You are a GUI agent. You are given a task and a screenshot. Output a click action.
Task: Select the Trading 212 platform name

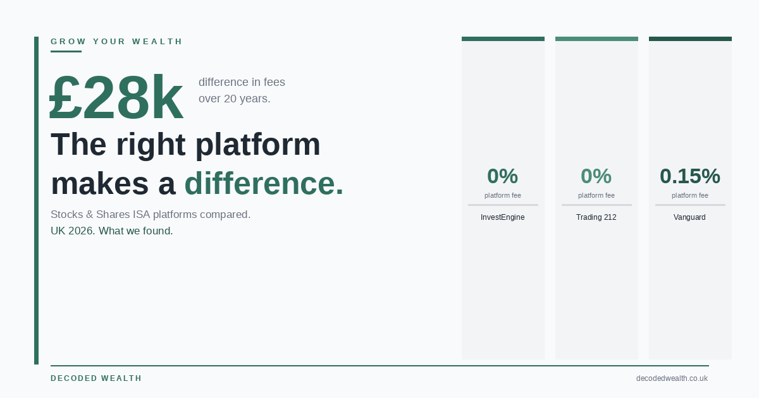[x=596, y=217]
